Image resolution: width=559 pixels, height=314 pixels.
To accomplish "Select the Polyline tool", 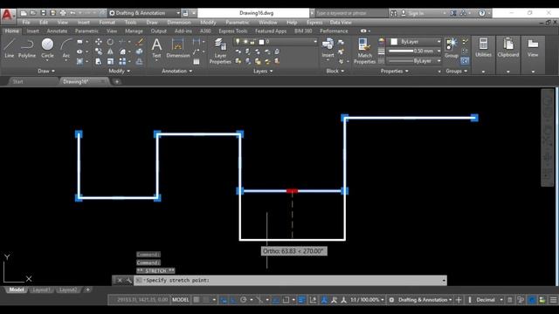I will (x=27, y=48).
